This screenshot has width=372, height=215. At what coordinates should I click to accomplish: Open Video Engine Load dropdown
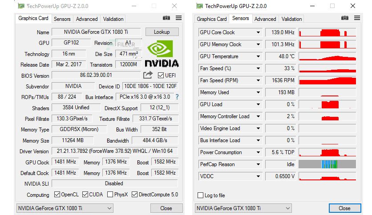point(258,128)
